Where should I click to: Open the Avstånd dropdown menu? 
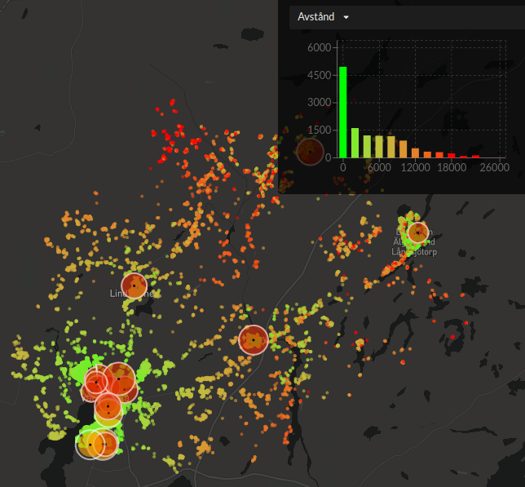[315, 17]
